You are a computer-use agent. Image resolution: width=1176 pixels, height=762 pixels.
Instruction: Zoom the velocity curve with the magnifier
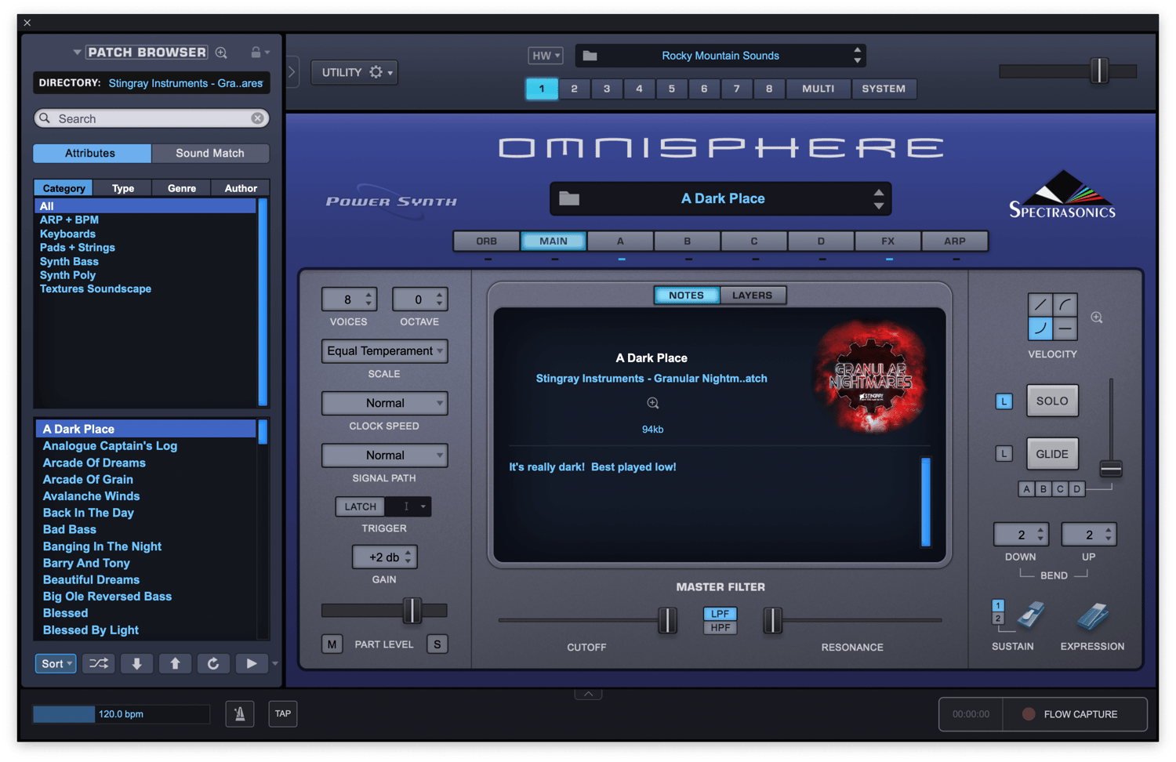1097,317
